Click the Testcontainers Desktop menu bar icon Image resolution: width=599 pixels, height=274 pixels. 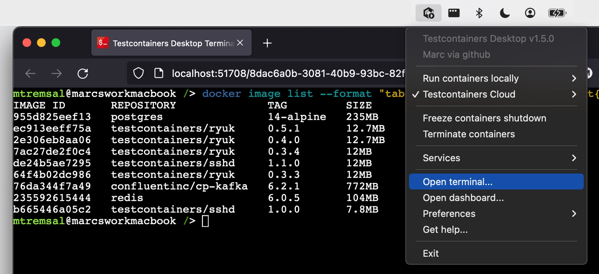428,13
